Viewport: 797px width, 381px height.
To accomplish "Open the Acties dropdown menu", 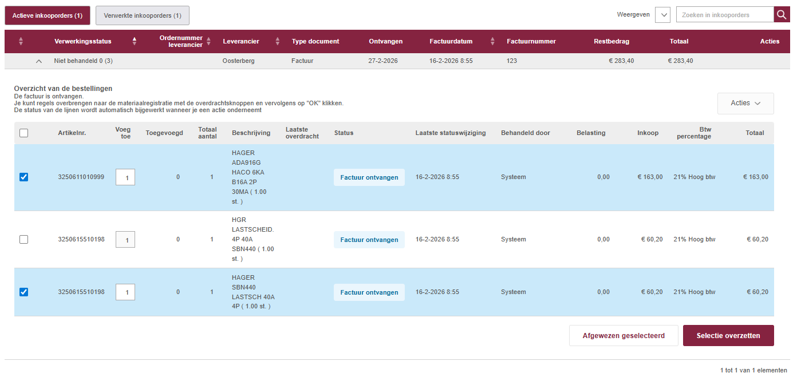I will coord(745,104).
